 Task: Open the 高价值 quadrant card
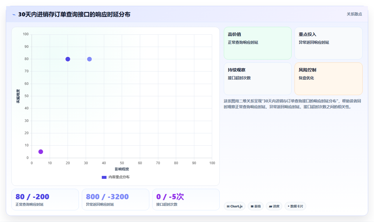tap(258, 43)
